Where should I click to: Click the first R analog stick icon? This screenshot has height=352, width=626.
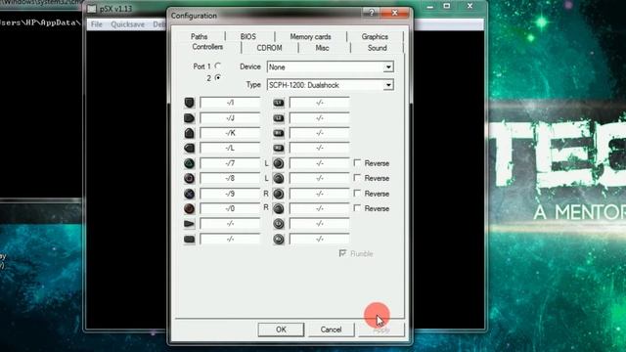pyautogui.click(x=279, y=194)
